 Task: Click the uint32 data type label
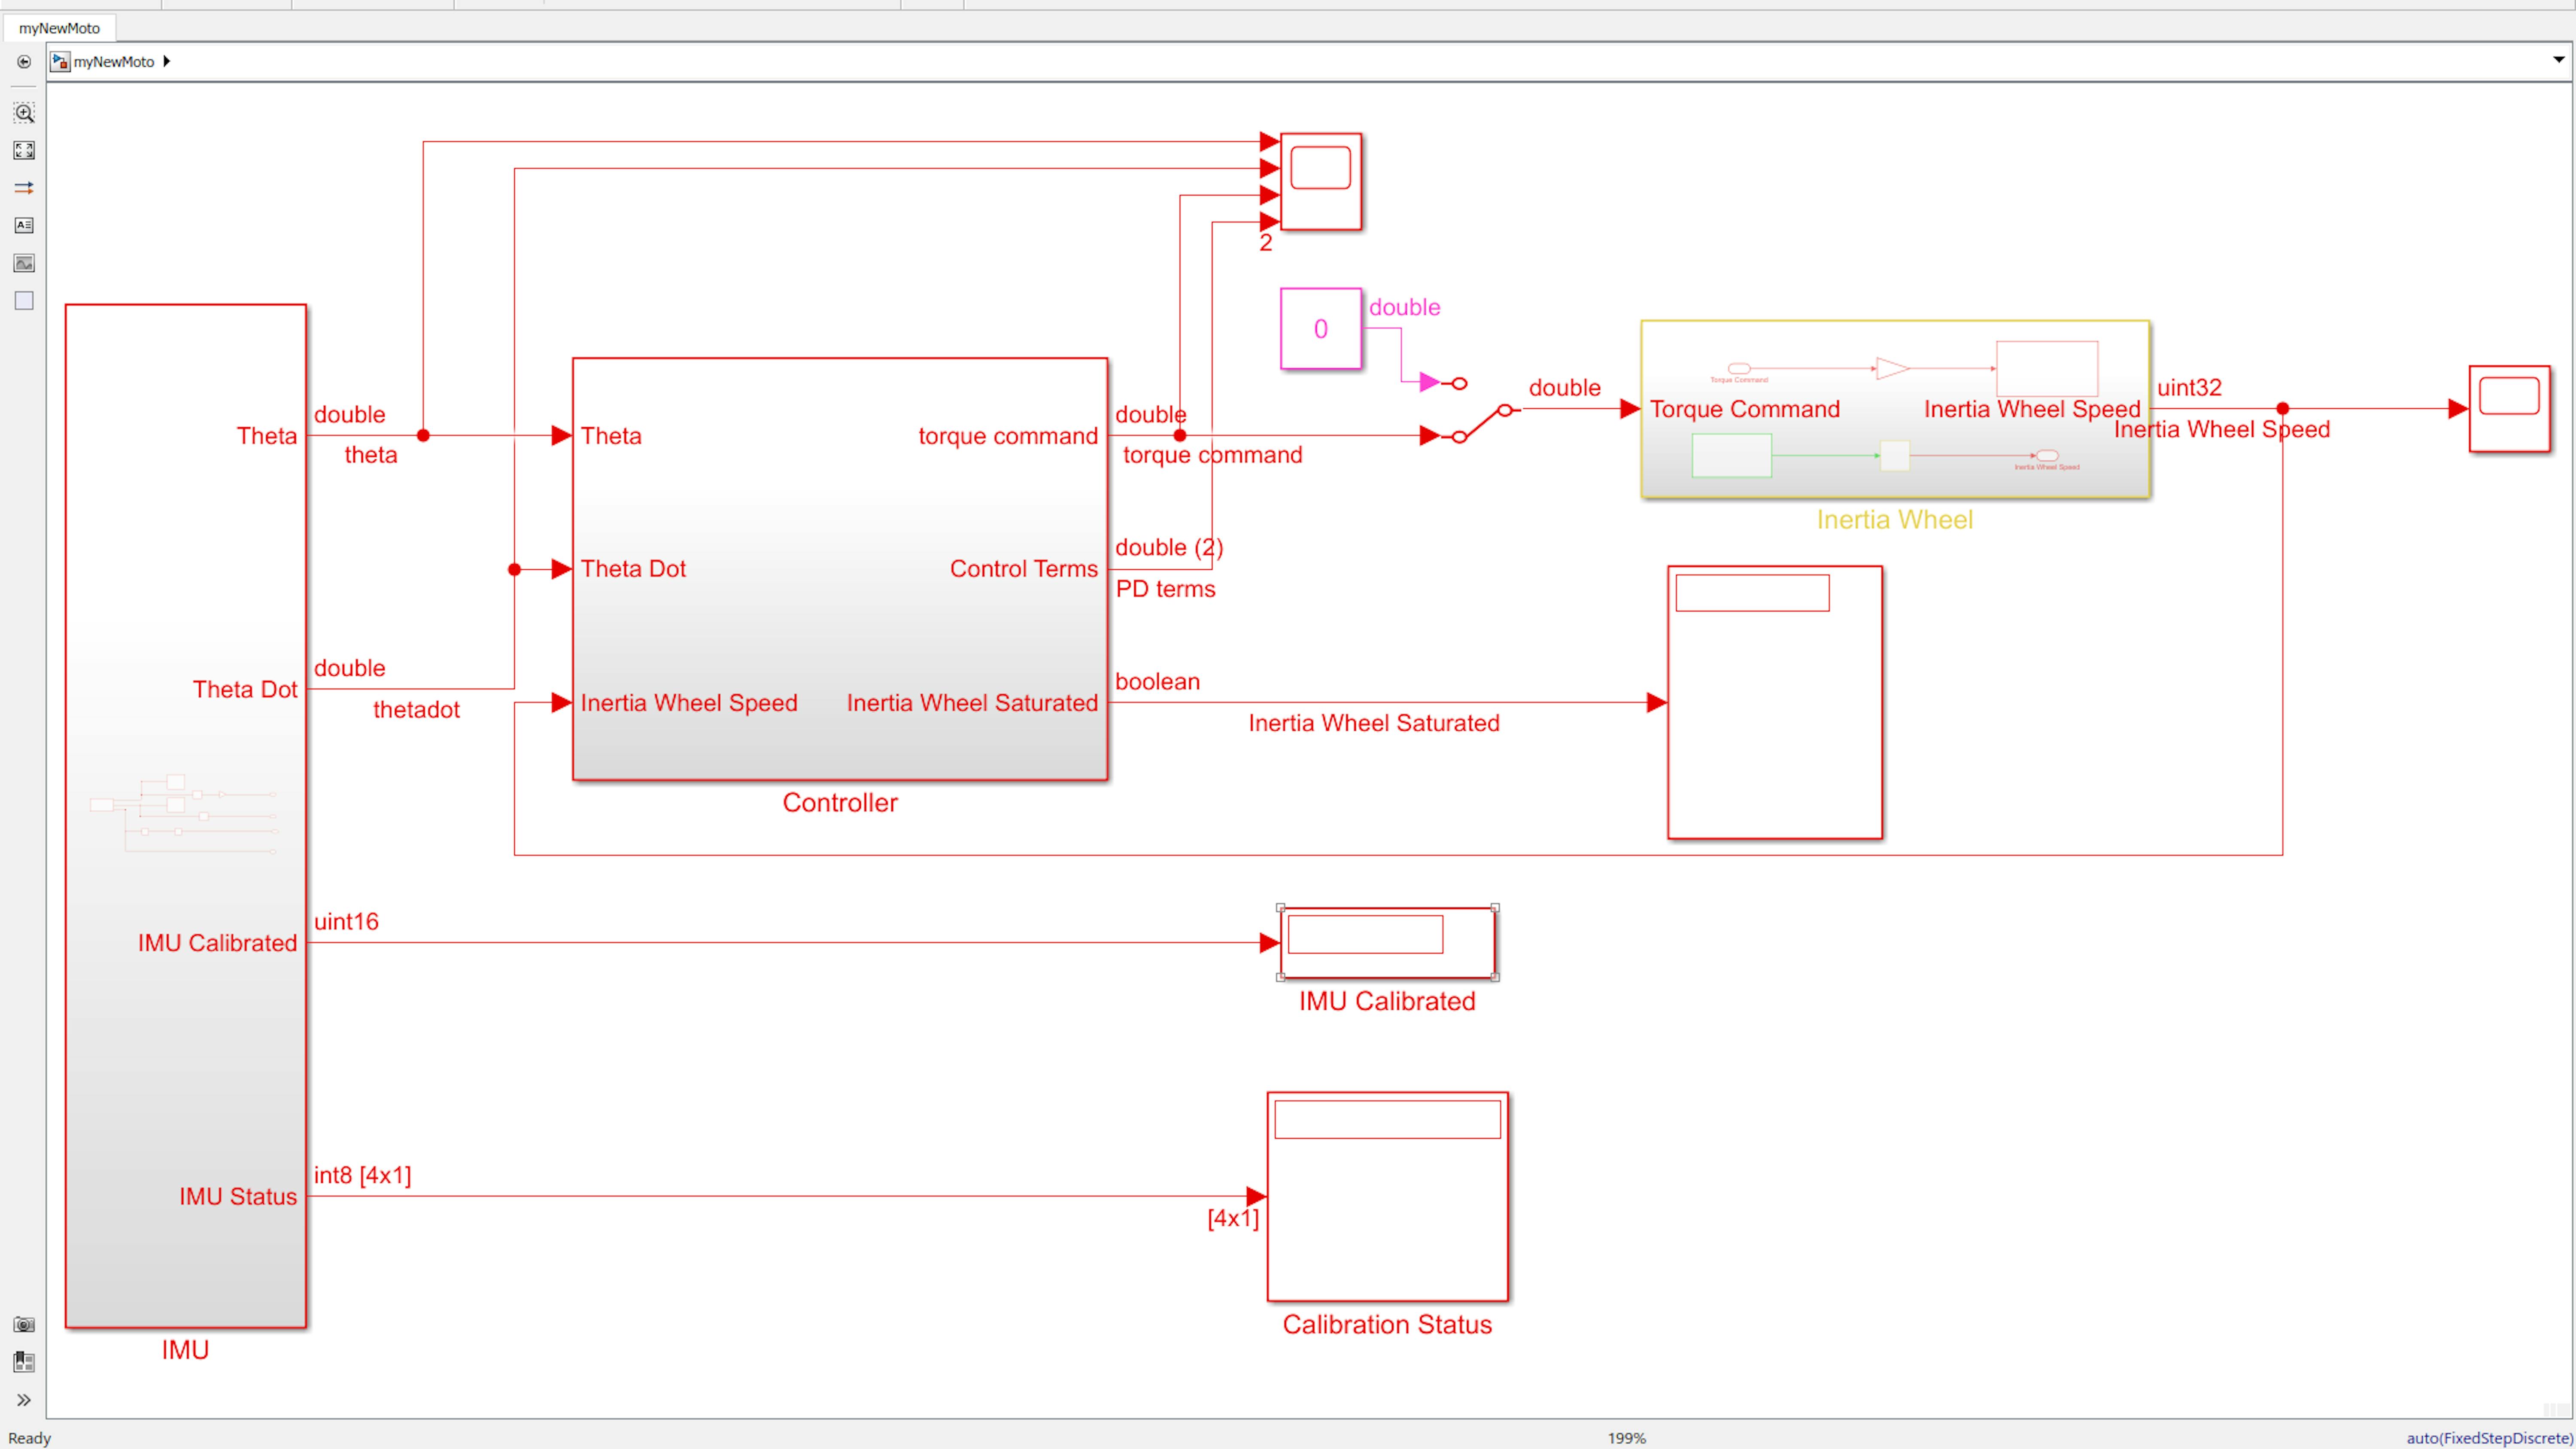pyautogui.click(x=2189, y=388)
